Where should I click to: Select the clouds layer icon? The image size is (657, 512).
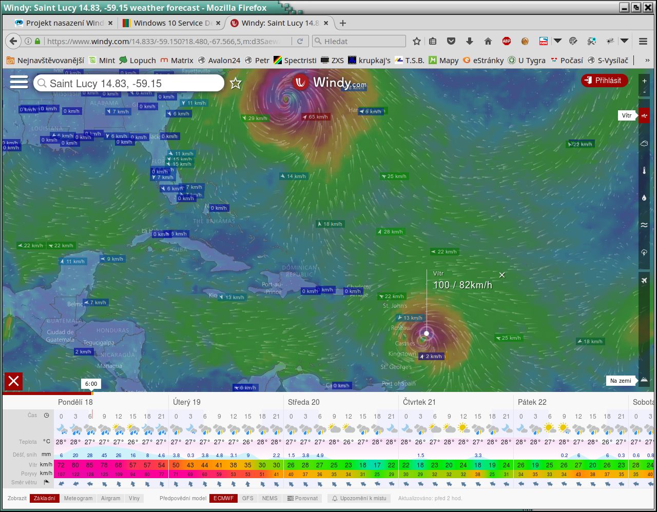pyautogui.click(x=645, y=143)
